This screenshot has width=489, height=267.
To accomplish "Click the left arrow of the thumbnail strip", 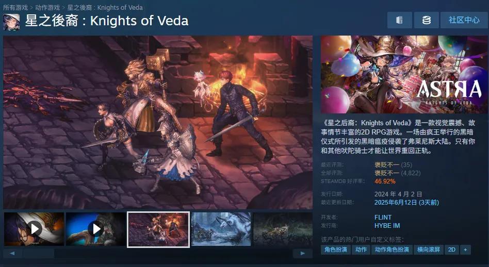I will 12,253.
